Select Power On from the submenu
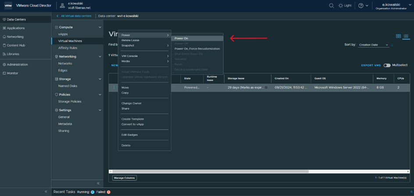 (181, 38)
